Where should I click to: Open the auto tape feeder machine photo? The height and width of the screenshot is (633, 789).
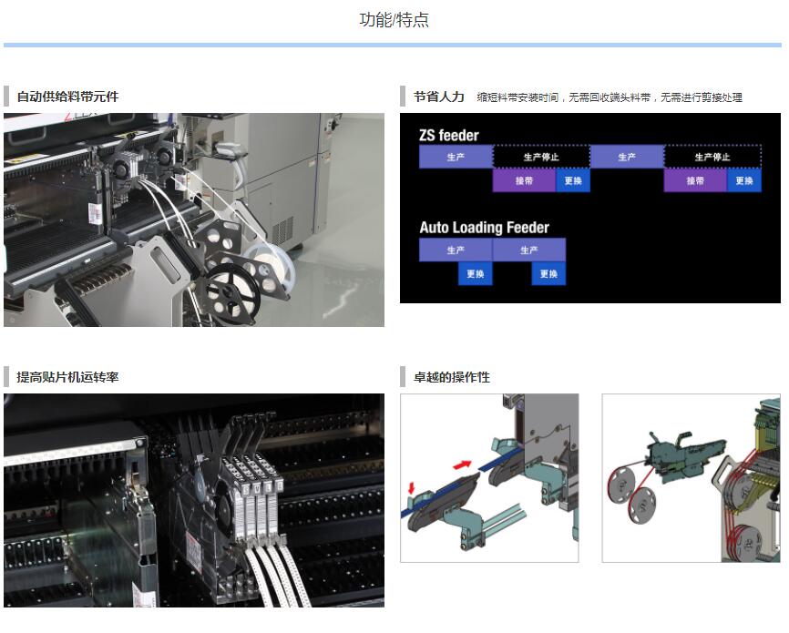[193, 220]
